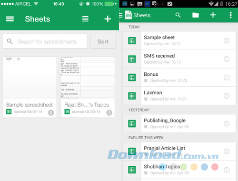Show info for Laxman
This screenshot has height=181, width=238.
pyautogui.click(x=227, y=96)
